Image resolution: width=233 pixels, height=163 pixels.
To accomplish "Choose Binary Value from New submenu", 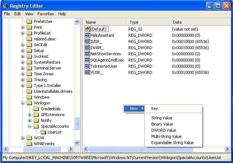I will tap(173, 124).
